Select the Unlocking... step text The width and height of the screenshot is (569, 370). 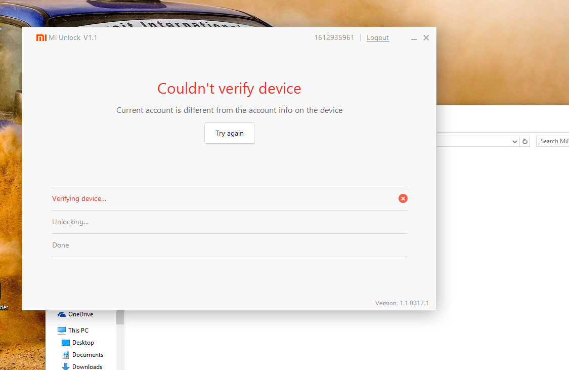[x=70, y=222]
